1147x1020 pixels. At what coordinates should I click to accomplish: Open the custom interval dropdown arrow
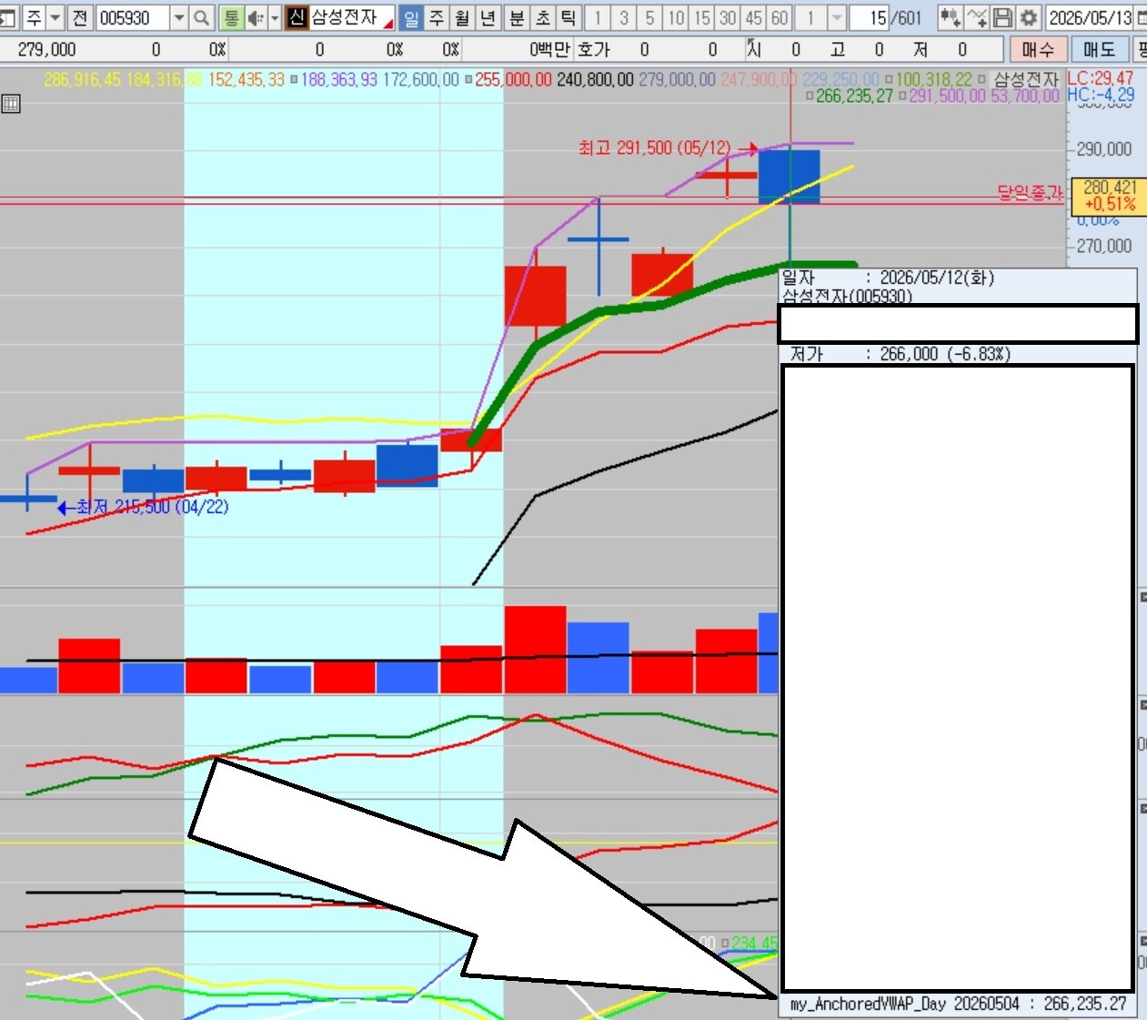[x=837, y=17]
